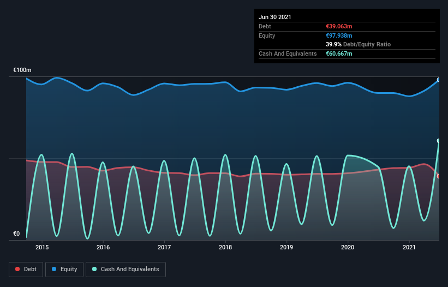Click the 2018 x-axis label
This screenshot has width=448, height=287.
pyautogui.click(x=225, y=247)
